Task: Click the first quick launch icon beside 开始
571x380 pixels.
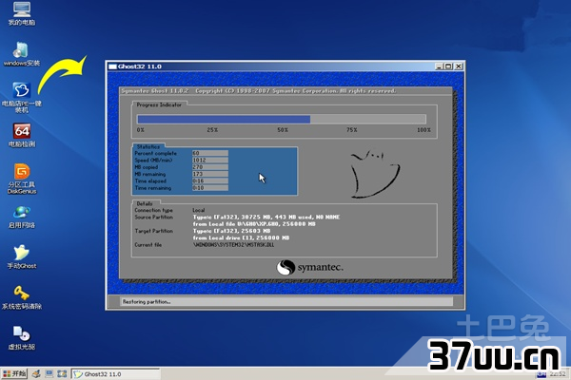Action: point(36,373)
